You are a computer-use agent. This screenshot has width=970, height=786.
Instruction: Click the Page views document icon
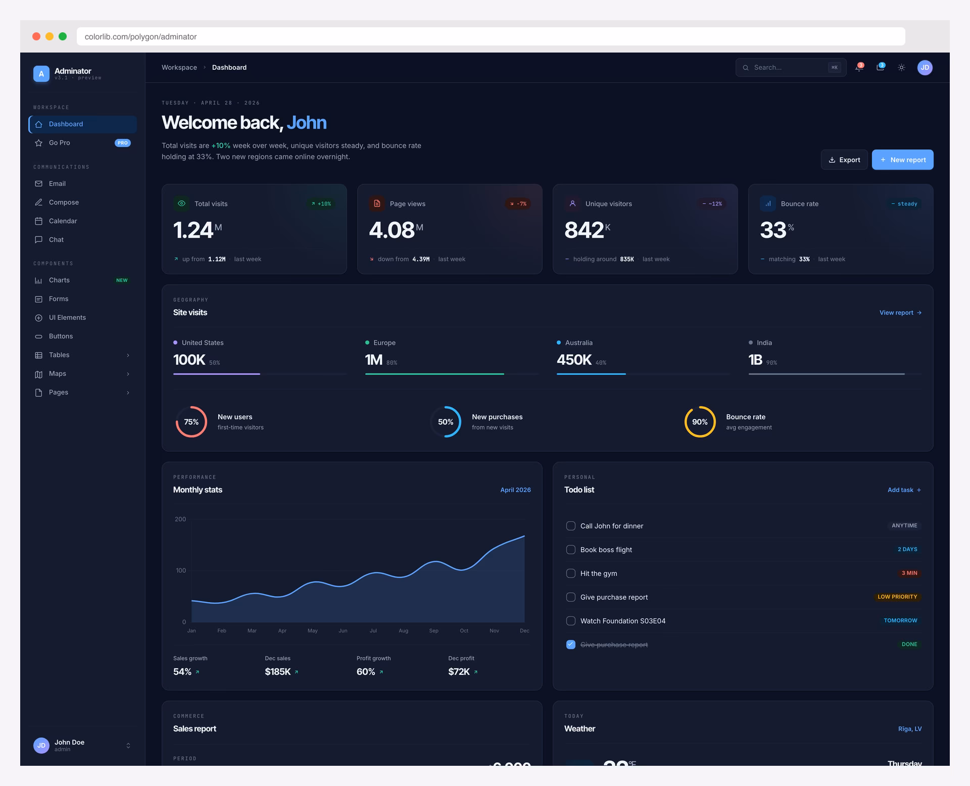377,204
